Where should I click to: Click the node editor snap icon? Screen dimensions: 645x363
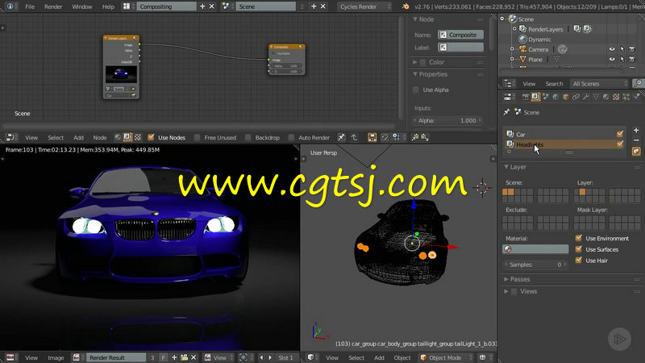click(x=385, y=137)
